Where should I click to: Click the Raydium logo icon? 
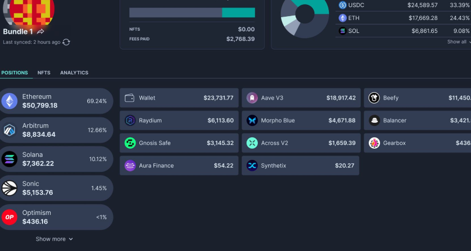[130, 121]
